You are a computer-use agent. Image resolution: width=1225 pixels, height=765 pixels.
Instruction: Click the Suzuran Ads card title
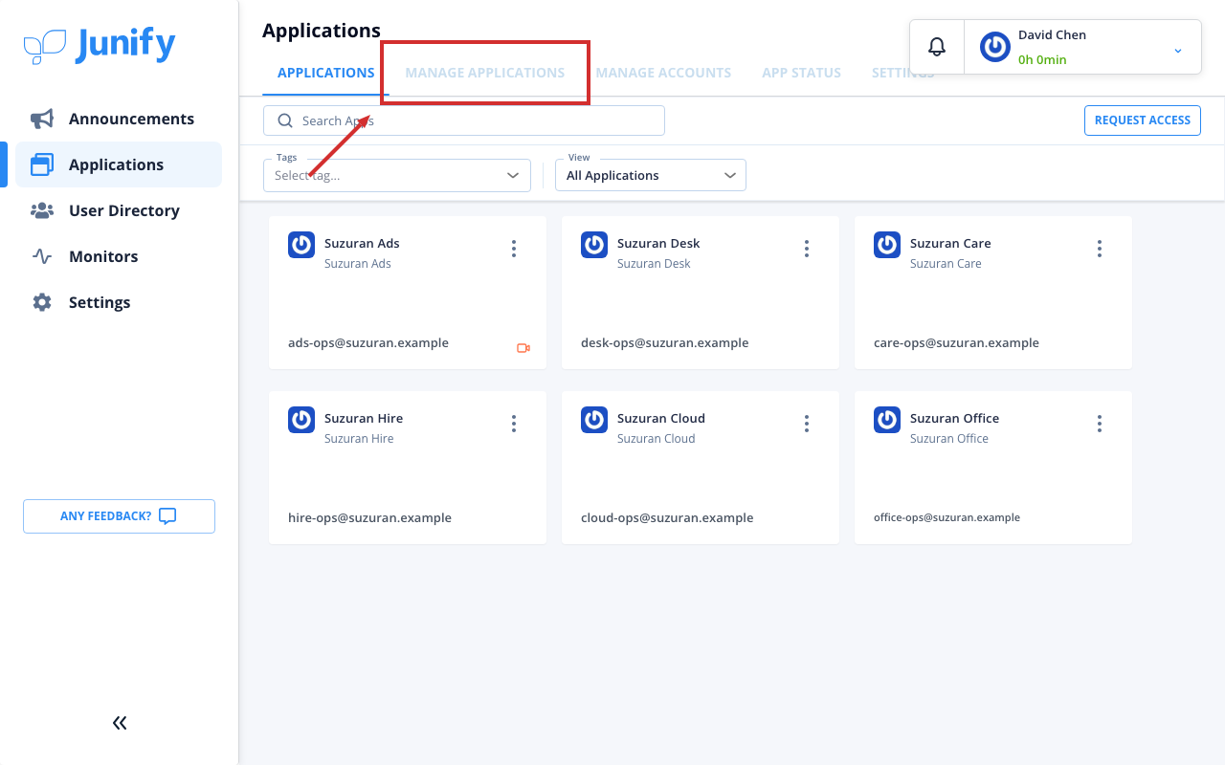point(362,243)
